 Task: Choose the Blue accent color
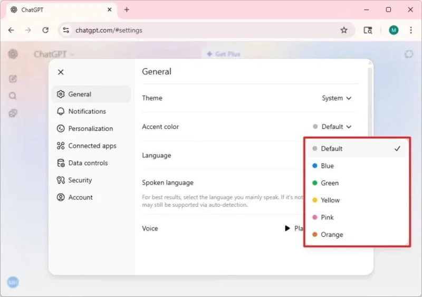[x=357, y=166]
